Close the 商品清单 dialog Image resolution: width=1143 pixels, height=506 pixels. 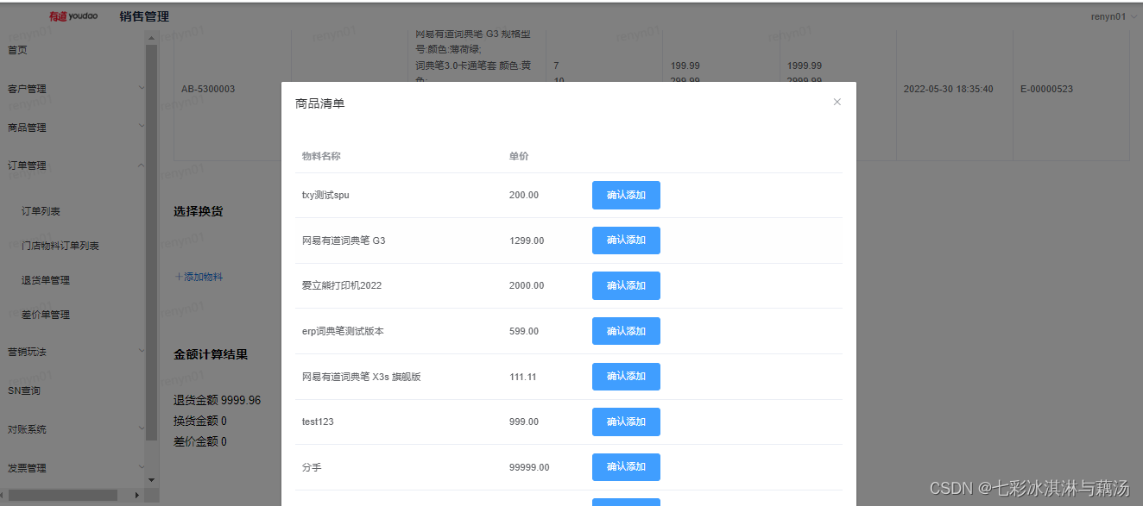tap(837, 102)
